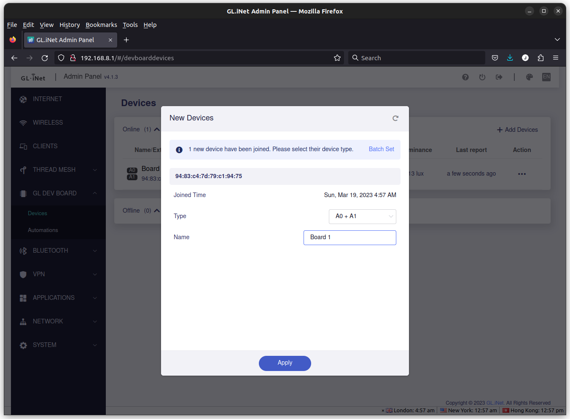Click the VPN shield icon in sidebar
570x419 pixels.
[x=23, y=275]
